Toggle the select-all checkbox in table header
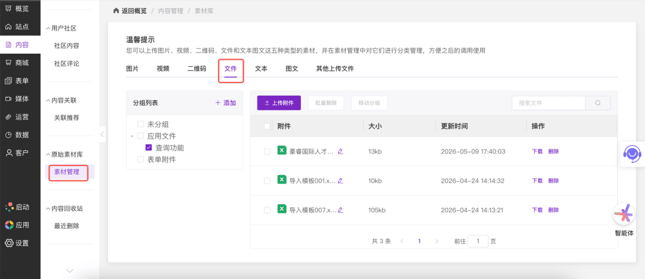Viewport: 645px width, 279px height. click(x=268, y=126)
